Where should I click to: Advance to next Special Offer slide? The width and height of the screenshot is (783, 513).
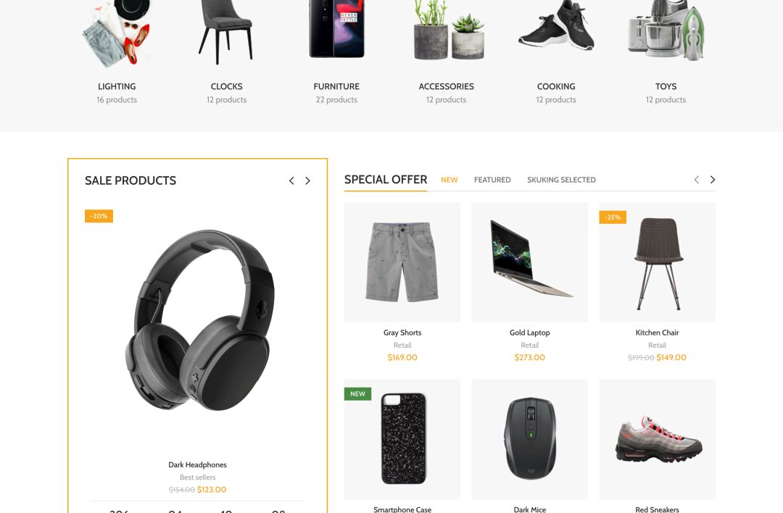point(713,180)
